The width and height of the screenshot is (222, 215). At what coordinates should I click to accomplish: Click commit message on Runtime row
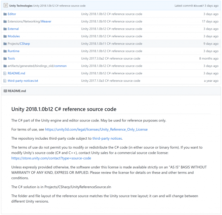(112, 51)
